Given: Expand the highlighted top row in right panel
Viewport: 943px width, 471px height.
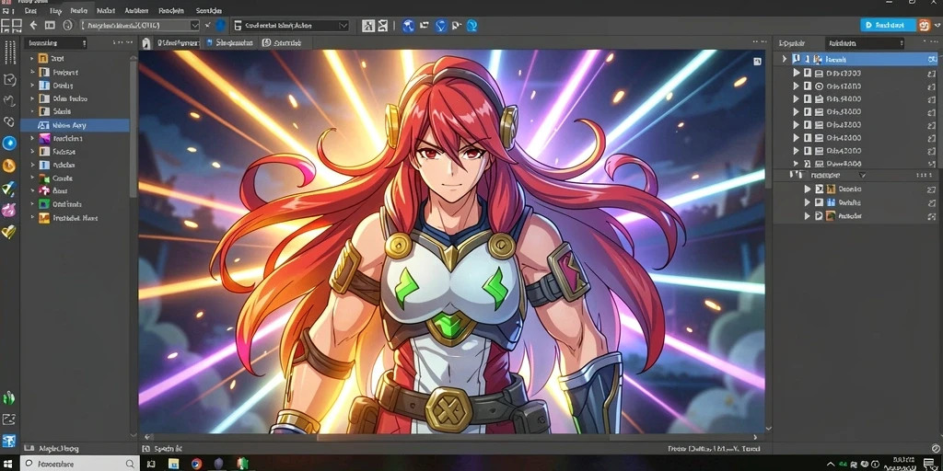Looking at the screenshot, I should (785, 59).
